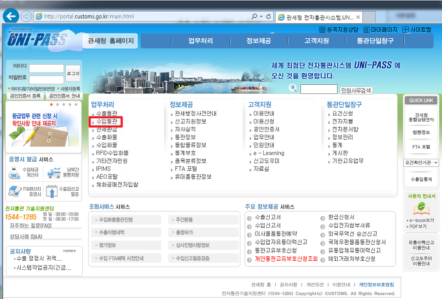Open the 관세행정사전안내 link

tap(195, 113)
